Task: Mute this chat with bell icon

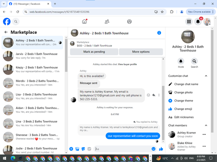Action: point(181,61)
